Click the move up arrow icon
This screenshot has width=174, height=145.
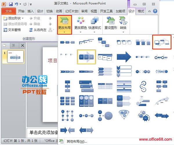tap(50, 19)
